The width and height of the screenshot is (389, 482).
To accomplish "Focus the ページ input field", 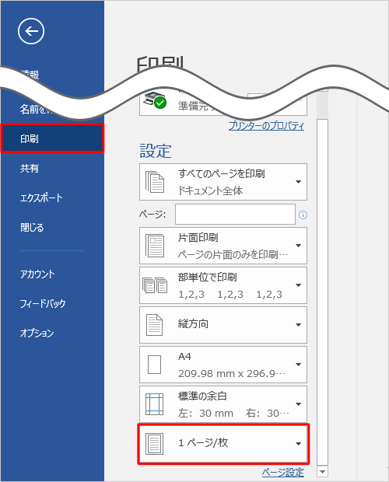I will coord(235,215).
